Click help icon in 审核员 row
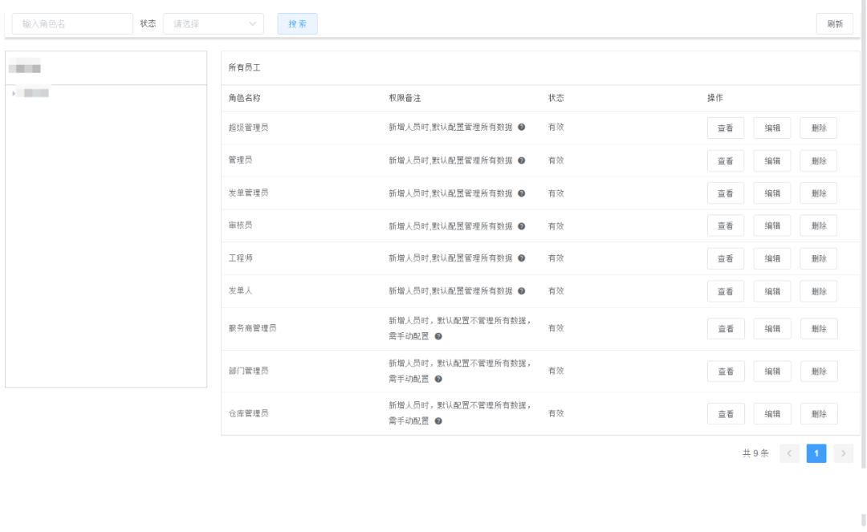The width and height of the screenshot is (867, 532). point(521,226)
